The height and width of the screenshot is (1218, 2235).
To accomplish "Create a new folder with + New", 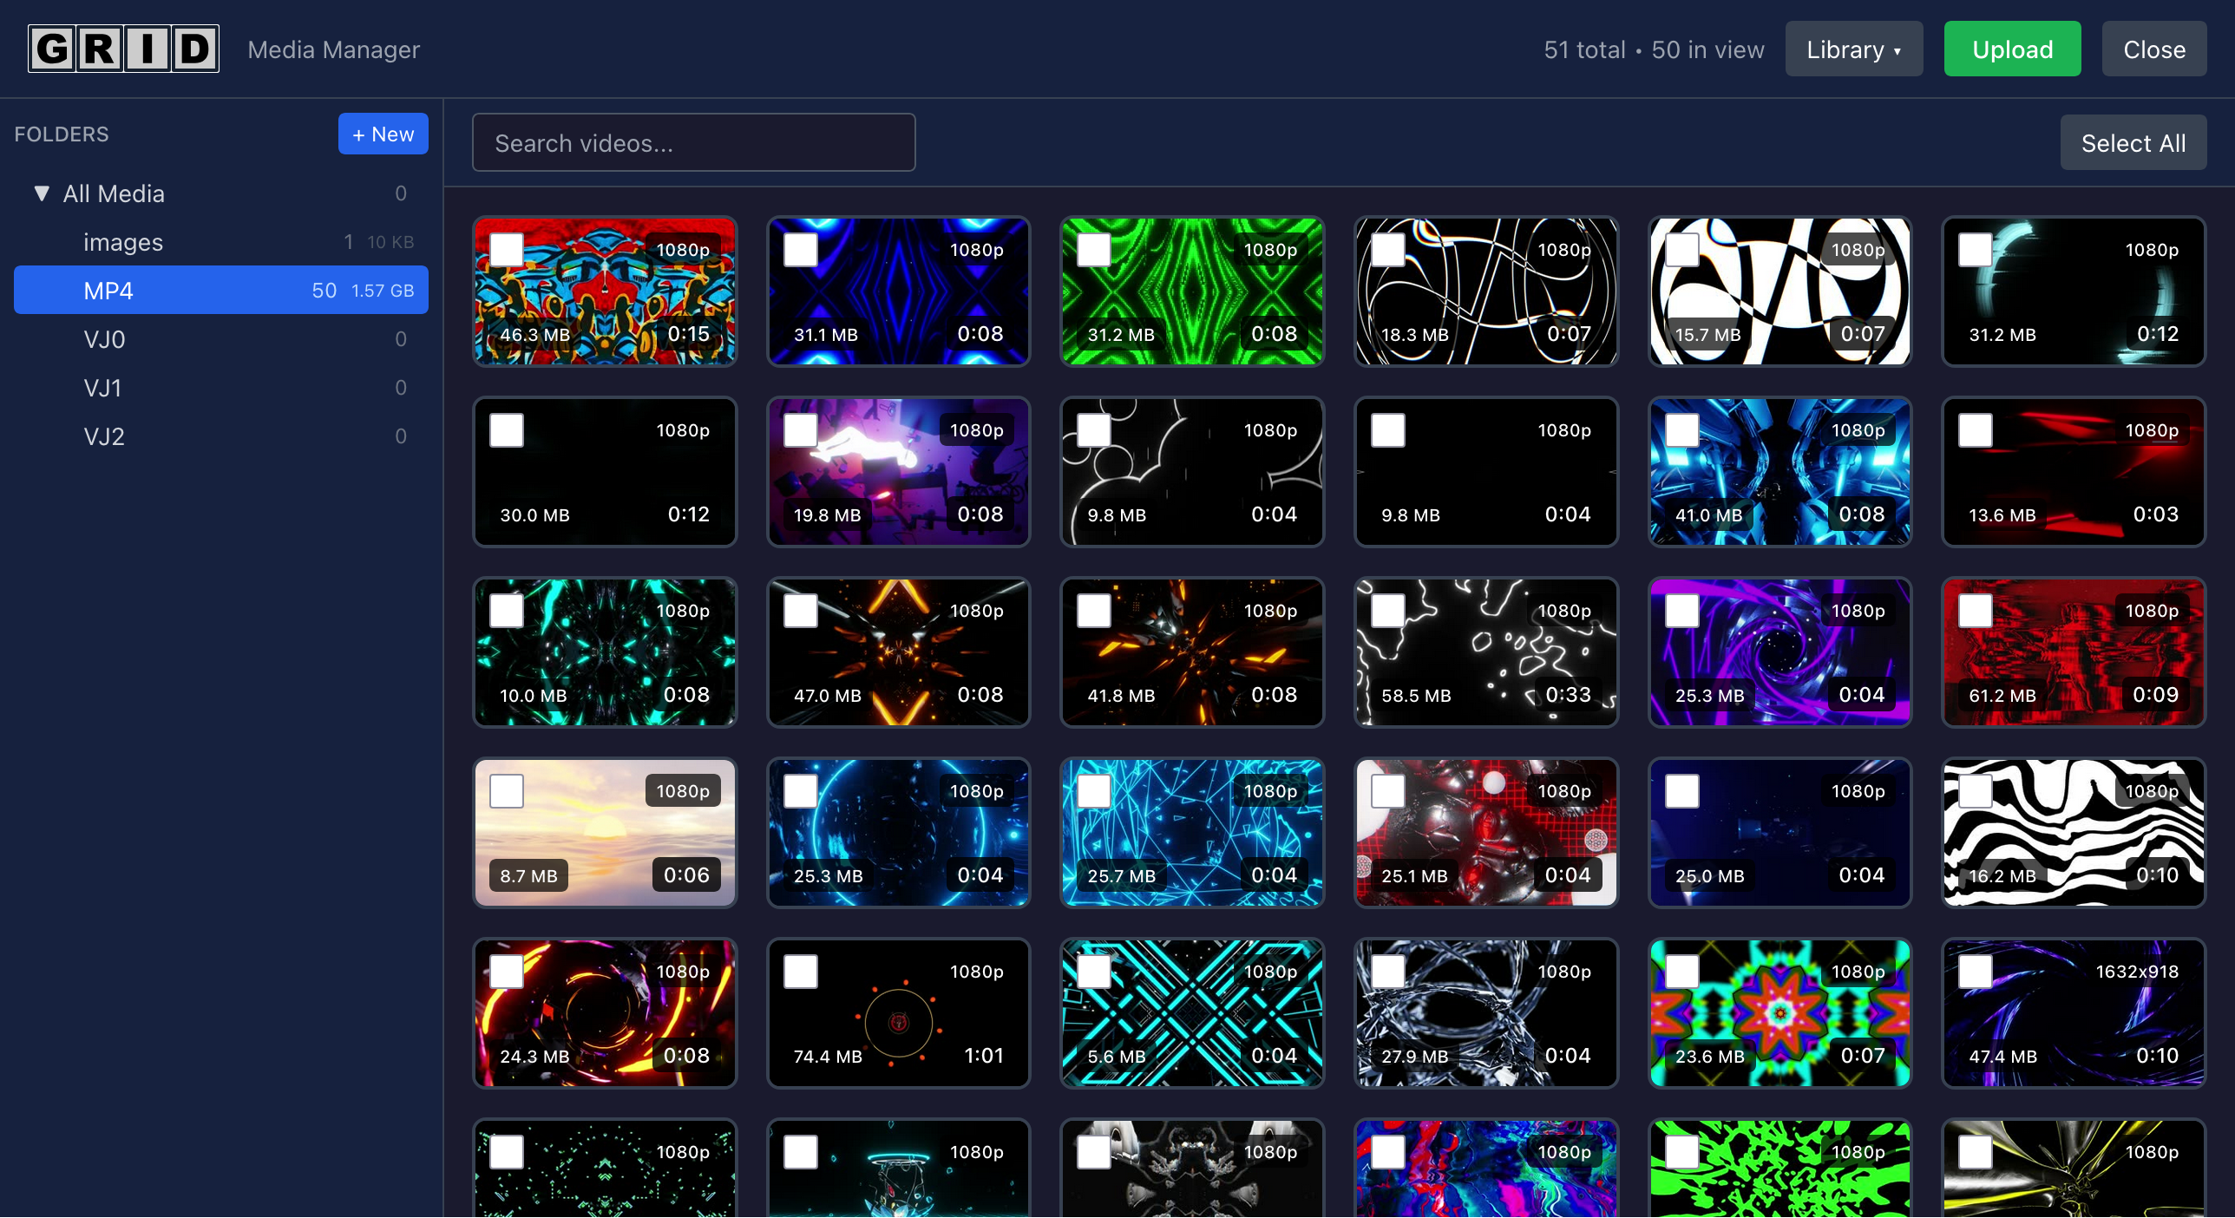I will pyautogui.click(x=383, y=134).
